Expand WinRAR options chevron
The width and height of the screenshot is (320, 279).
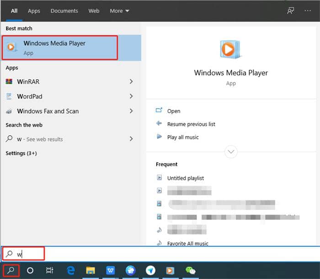coord(131,82)
